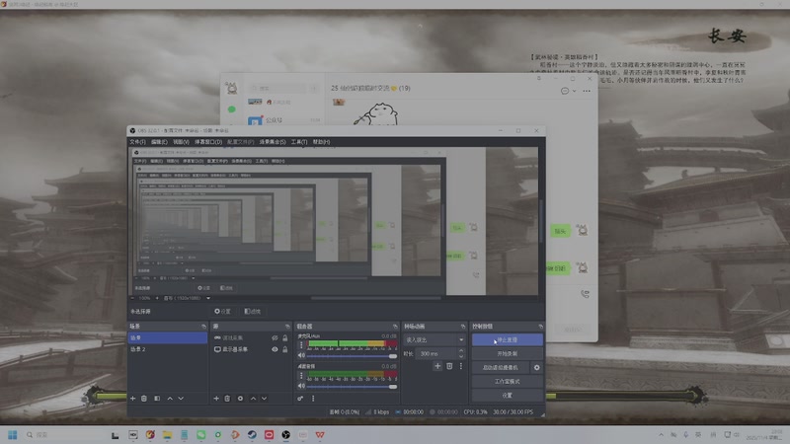Add a new source with the plus icon
This screenshot has width=790, height=444.
tap(216, 399)
